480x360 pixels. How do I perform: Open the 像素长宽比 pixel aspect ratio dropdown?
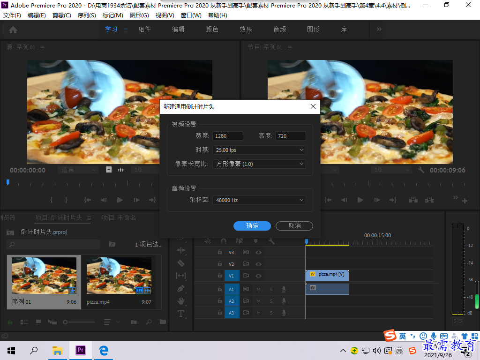(x=259, y=164)
